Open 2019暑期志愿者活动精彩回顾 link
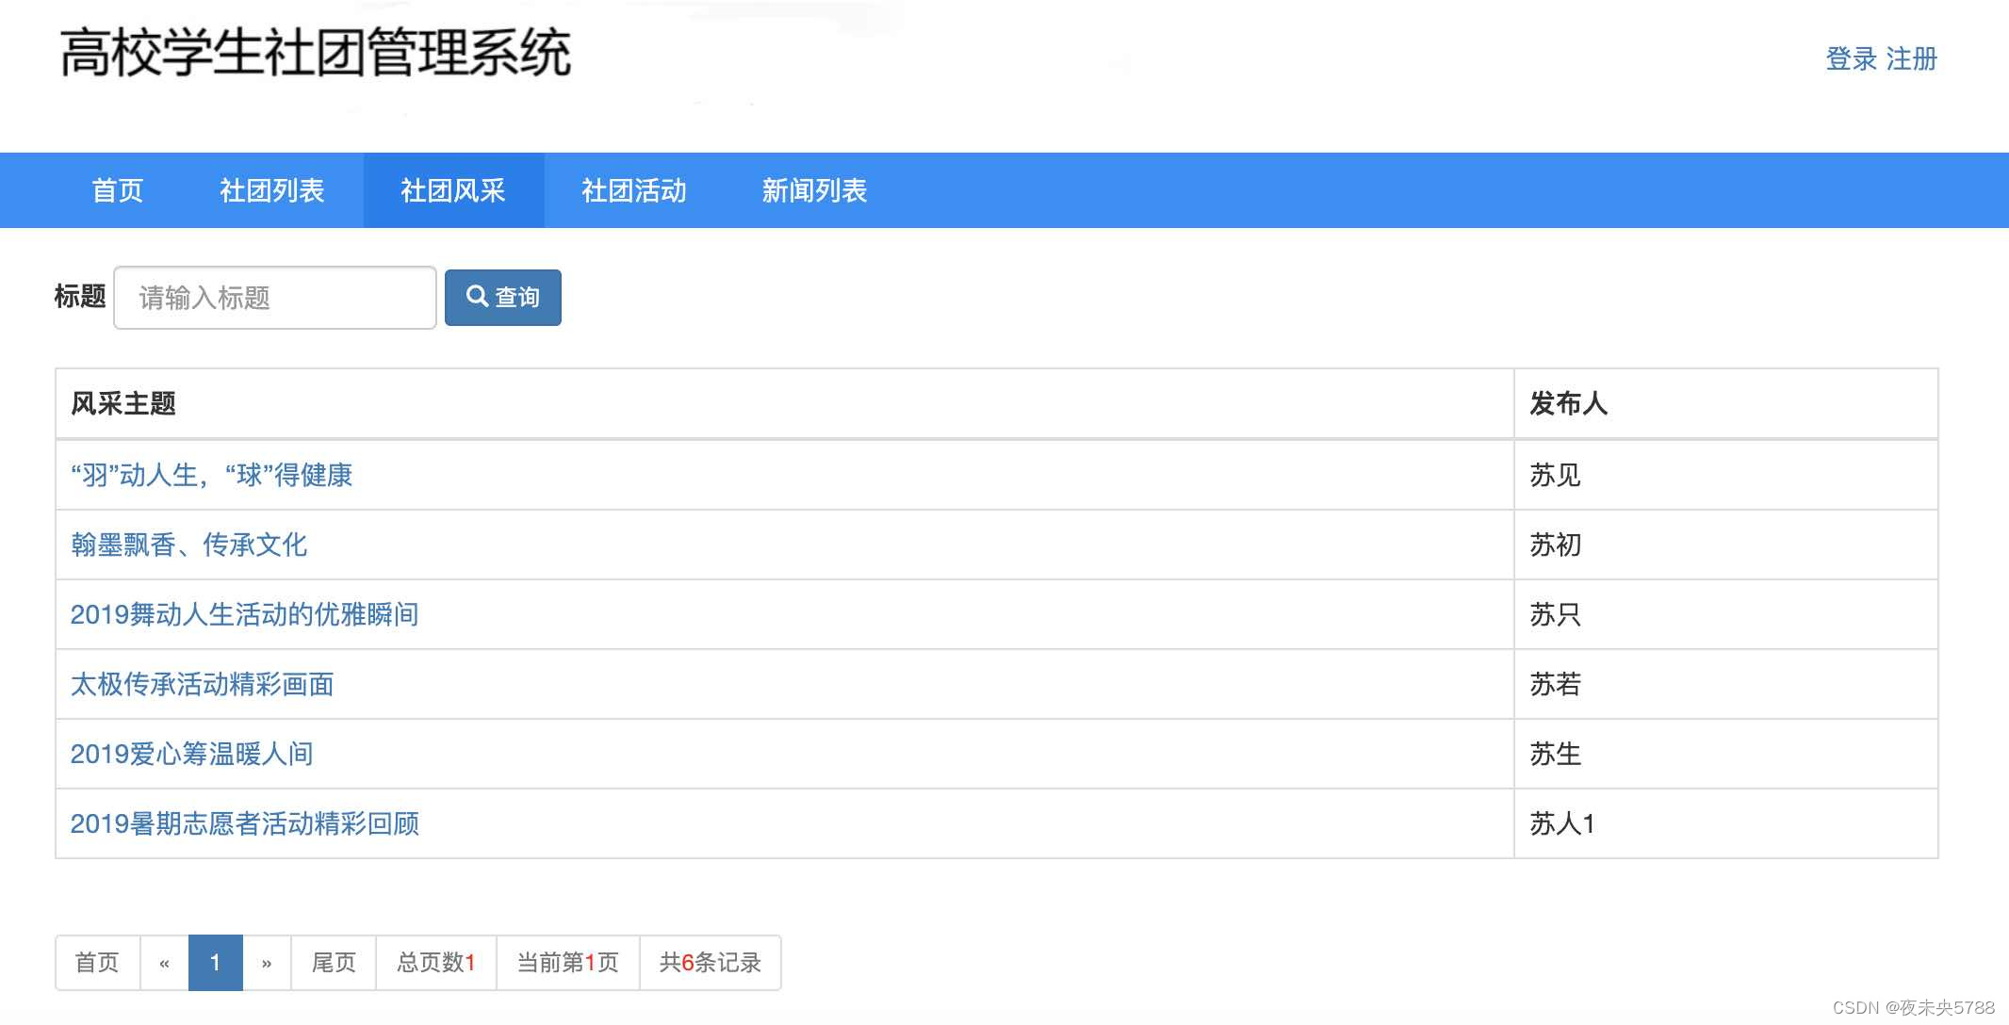 click(x=244, y=823)
